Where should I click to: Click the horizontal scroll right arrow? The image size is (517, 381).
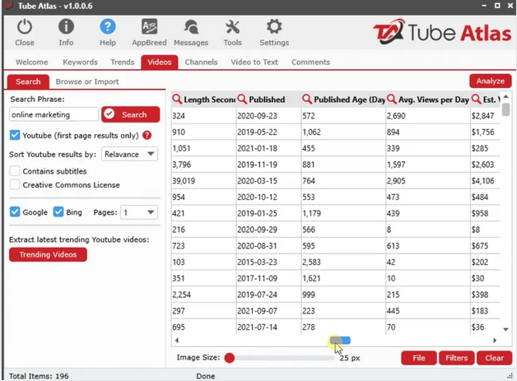point(495,340)
